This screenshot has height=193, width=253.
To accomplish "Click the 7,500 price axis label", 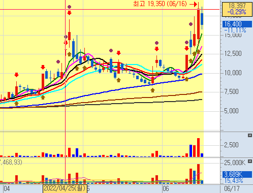I will tap(231, 92).
